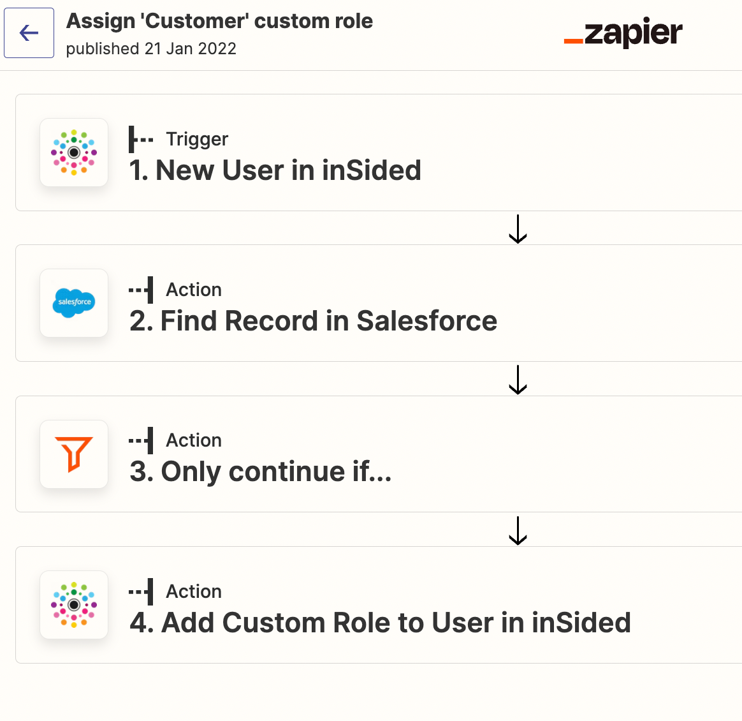
Task: Click the arrow between steps 1 and 2
Action: (518, 229)
